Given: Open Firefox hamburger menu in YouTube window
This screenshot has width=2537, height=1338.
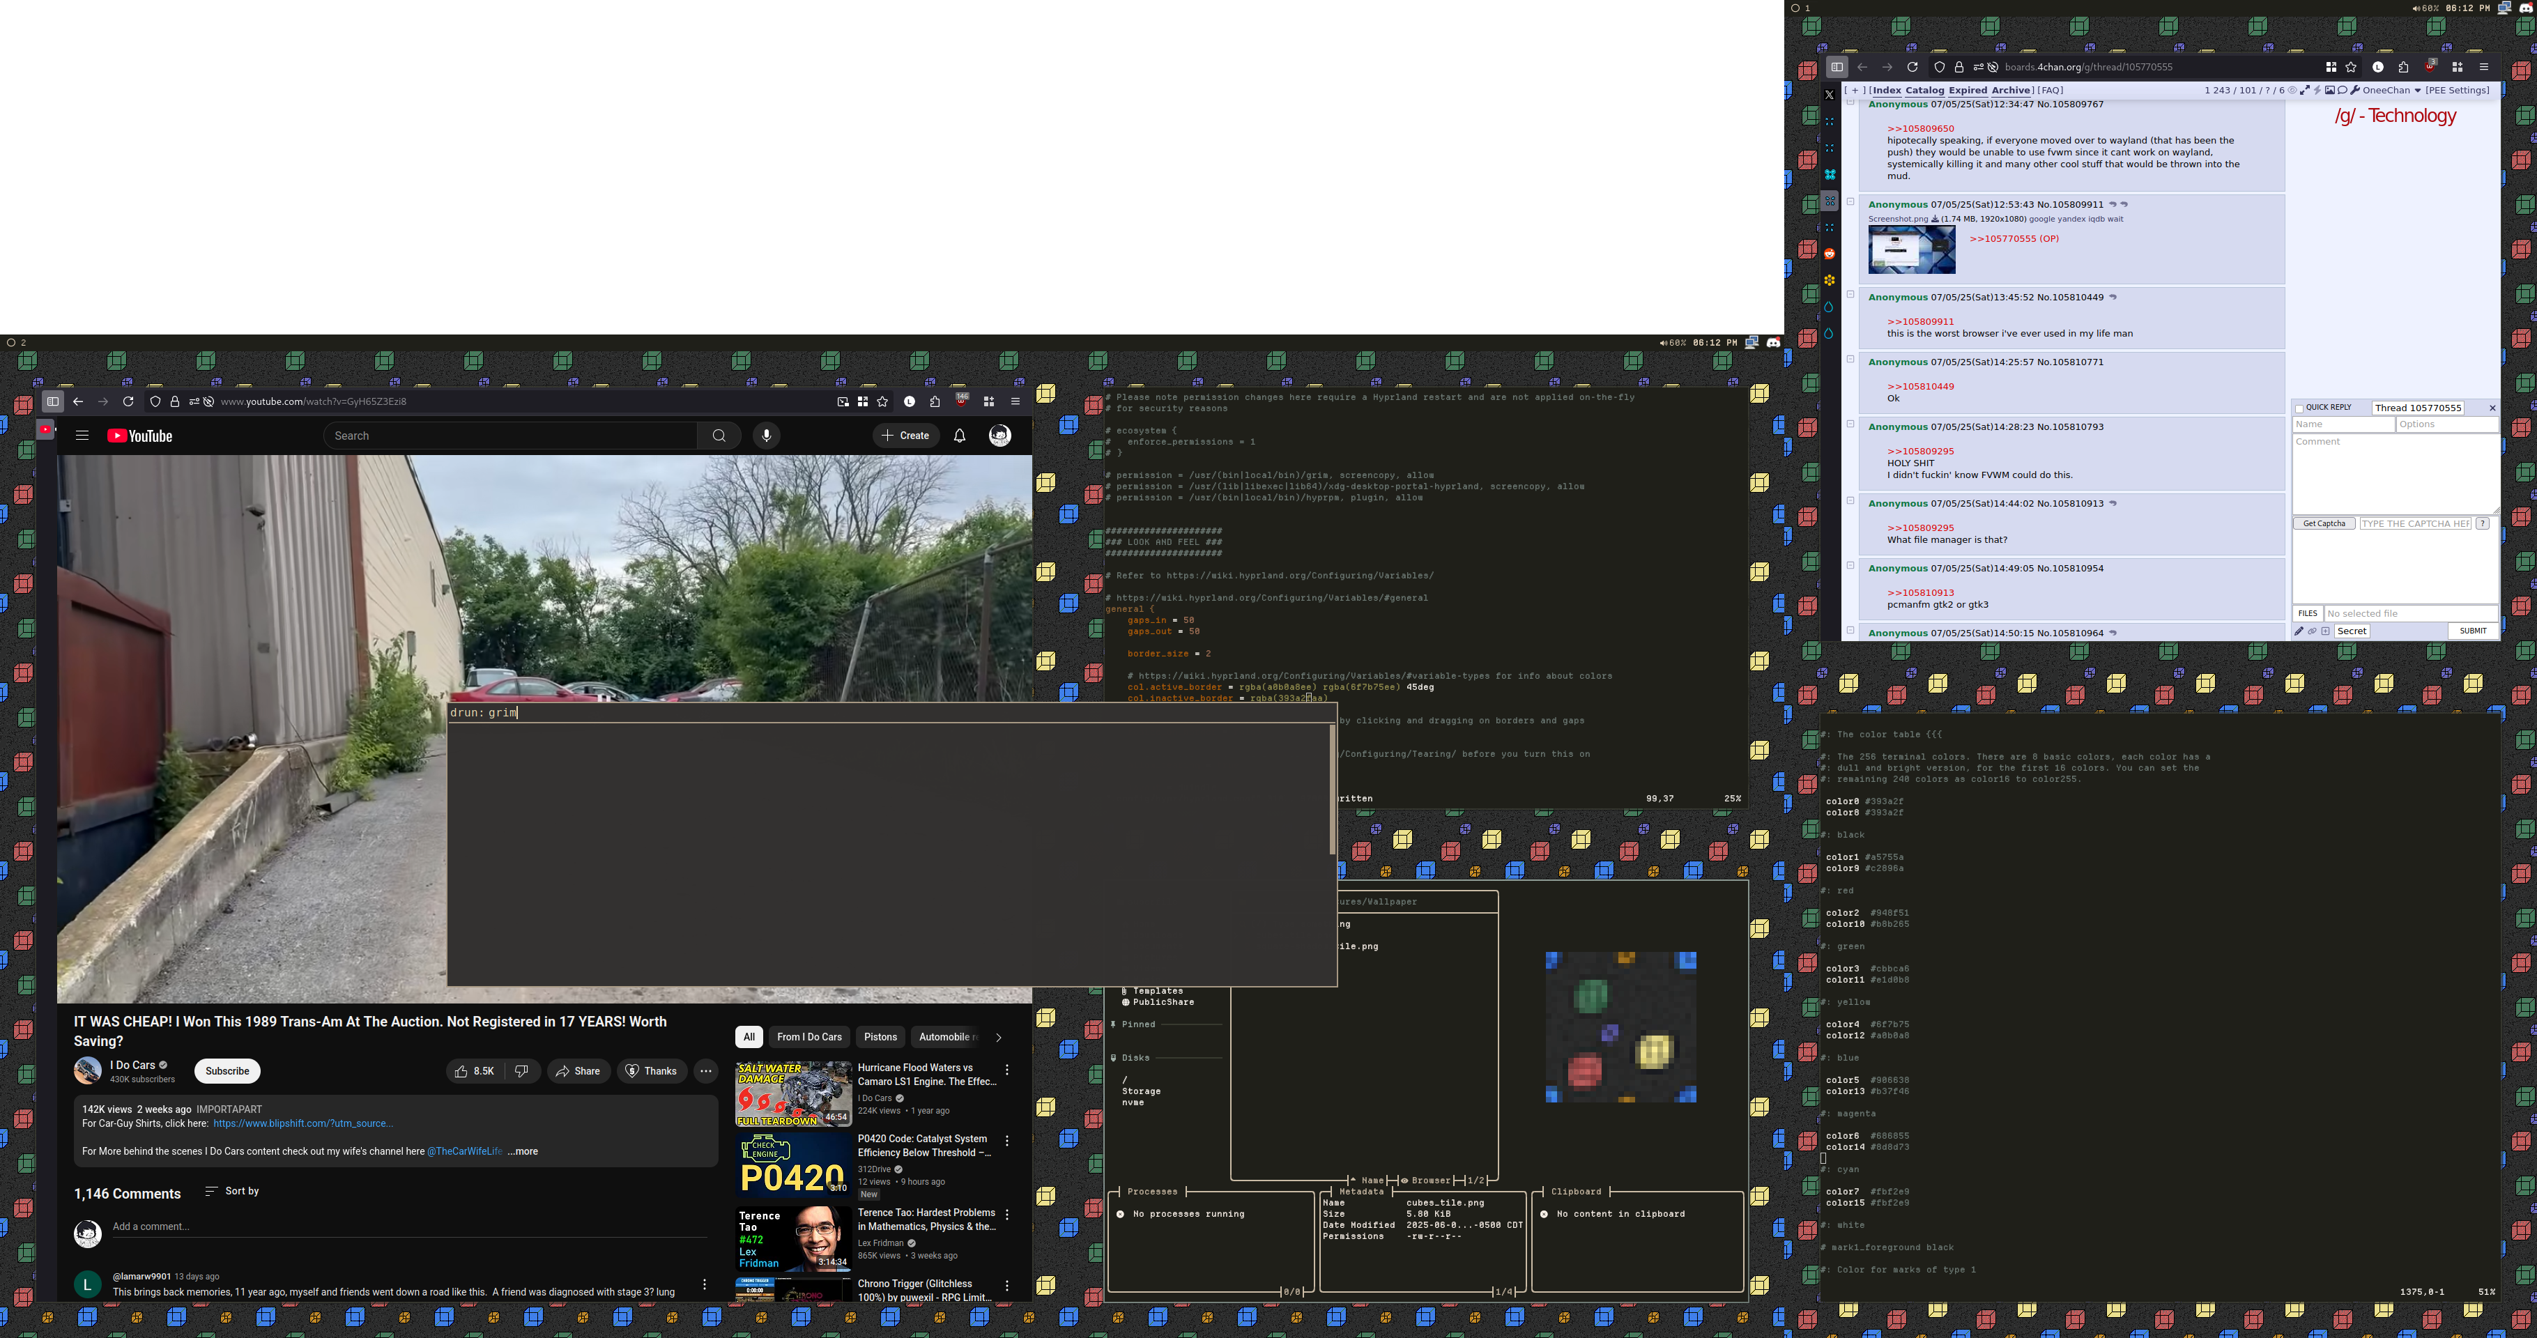Looking at the screenshot, I should [x=1015, y=401].
